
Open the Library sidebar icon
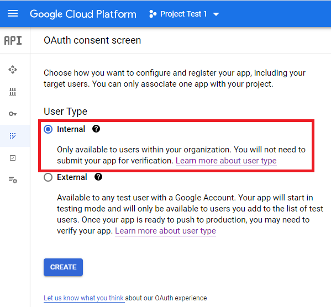(x=13, y=92)
